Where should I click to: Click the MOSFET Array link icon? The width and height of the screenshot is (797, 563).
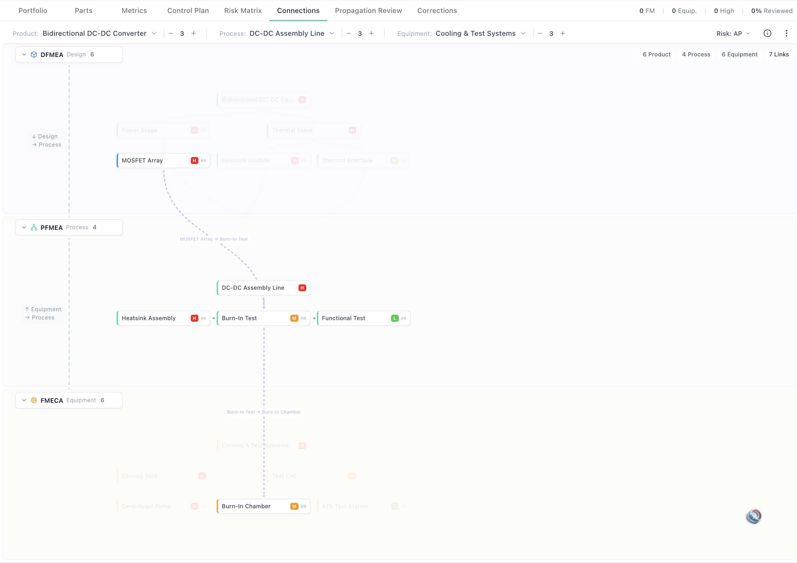coord(203,160)
